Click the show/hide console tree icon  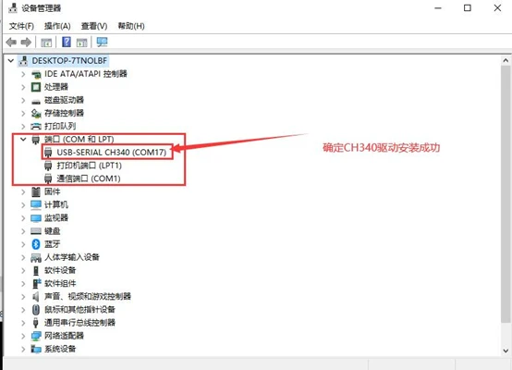[46, 43]
